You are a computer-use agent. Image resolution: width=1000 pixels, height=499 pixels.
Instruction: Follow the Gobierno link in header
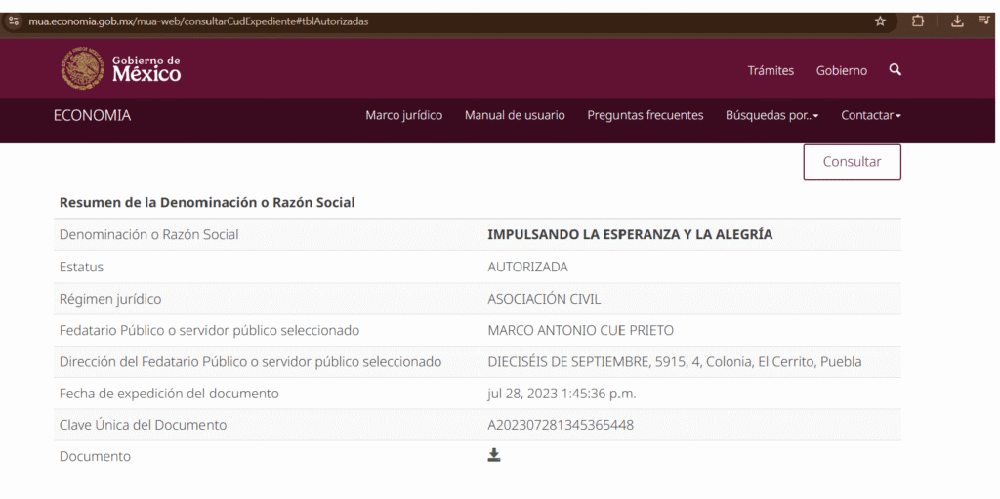pos(841,70)
